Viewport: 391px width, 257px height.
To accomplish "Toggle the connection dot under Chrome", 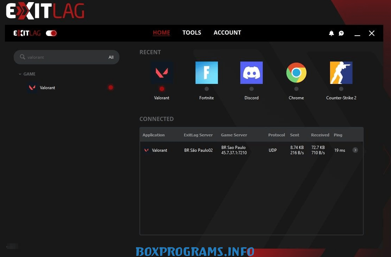I will coord(296,89).
